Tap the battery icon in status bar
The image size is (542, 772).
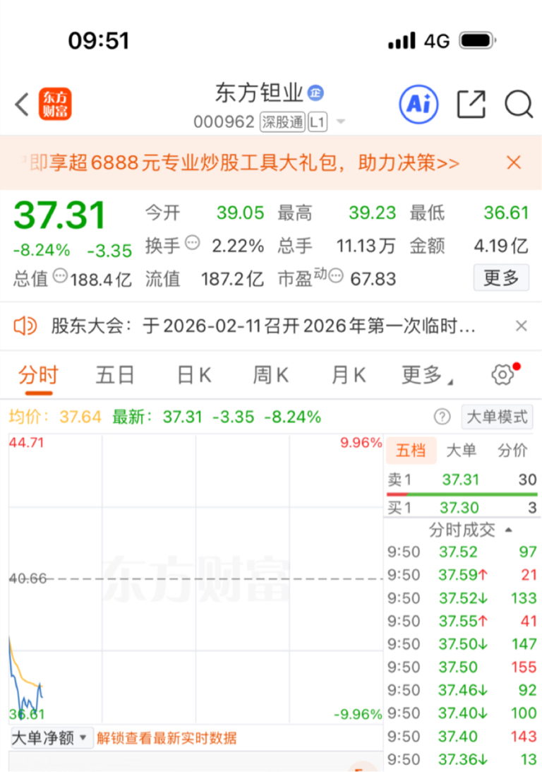(478, 40)
